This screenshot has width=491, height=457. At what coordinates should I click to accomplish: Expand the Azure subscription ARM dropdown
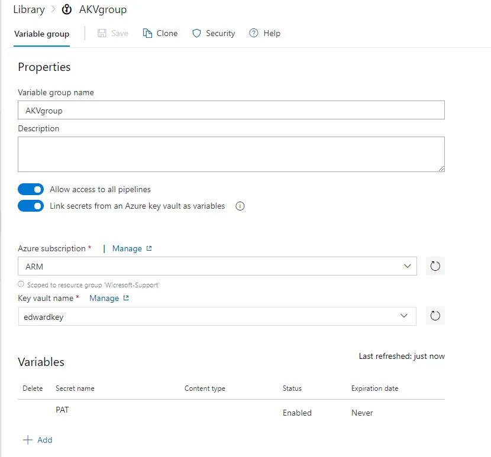pos(407,266)
